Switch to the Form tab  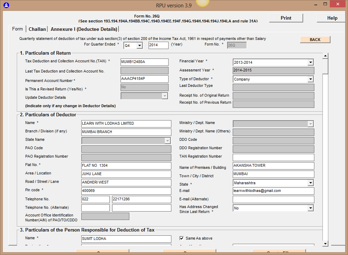[18, 29]
